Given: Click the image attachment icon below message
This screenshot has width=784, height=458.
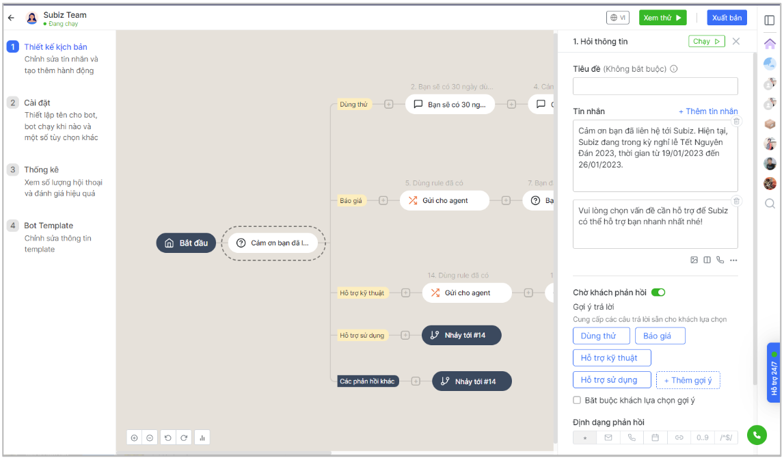Looking at the screenshot, I should point(694,260).
